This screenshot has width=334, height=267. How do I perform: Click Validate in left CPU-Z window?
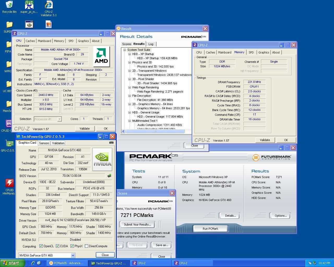click(x=85, y=129)
